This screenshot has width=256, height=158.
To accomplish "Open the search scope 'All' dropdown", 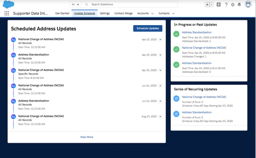I will coord(75,4).
